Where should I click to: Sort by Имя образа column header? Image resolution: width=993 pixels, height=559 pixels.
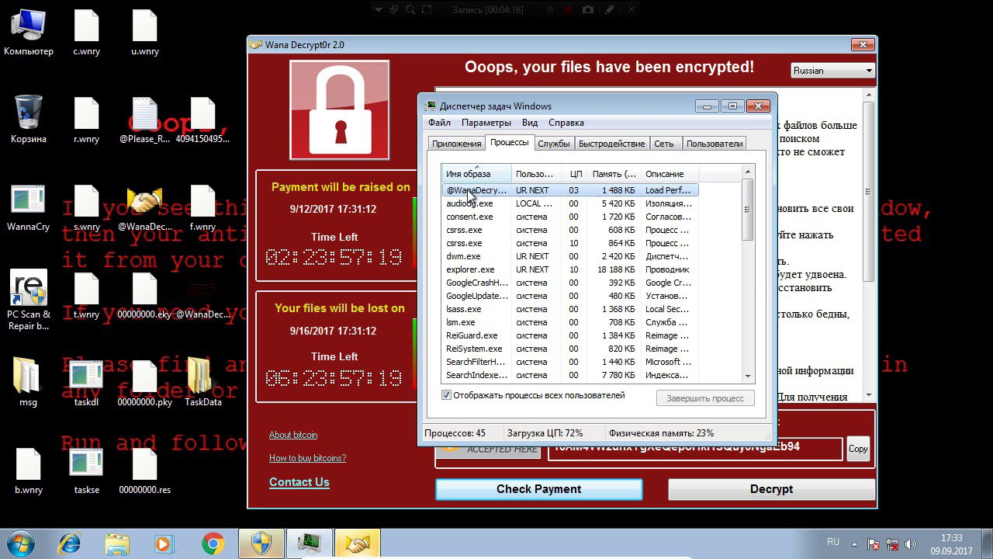point(476,174)
